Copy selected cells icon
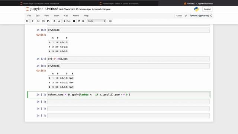The height and width of the screenshot is (134, 238). pos(44,21)
